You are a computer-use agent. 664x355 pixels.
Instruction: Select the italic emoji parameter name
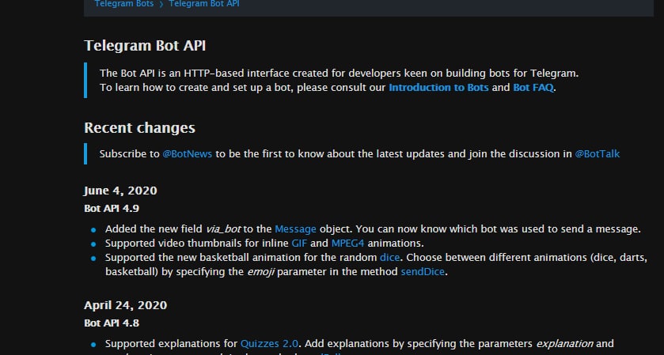[x=261, y=272]
